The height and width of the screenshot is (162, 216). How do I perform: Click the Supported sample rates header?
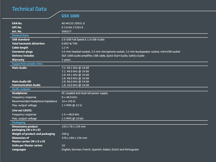(x=27, y=64)
